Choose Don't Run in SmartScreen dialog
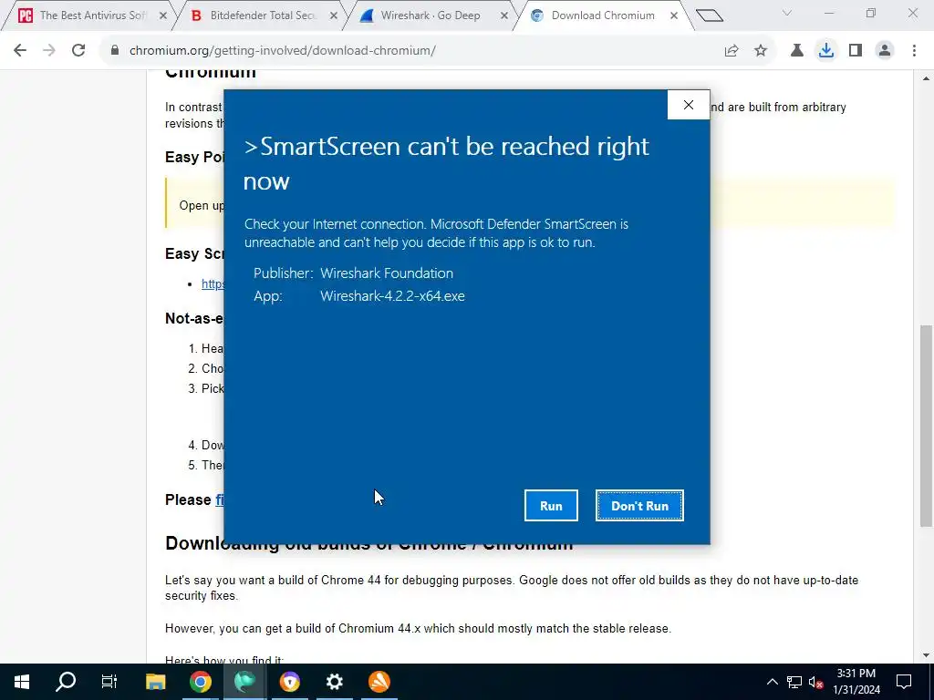 tap(639, 505)
